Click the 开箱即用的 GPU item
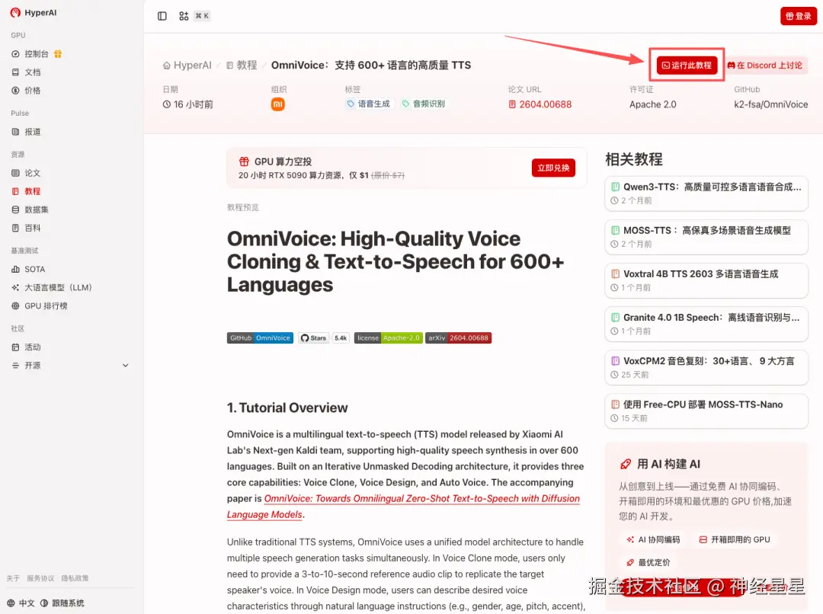The height and width of the screenshot is (614, 823). 735,539
